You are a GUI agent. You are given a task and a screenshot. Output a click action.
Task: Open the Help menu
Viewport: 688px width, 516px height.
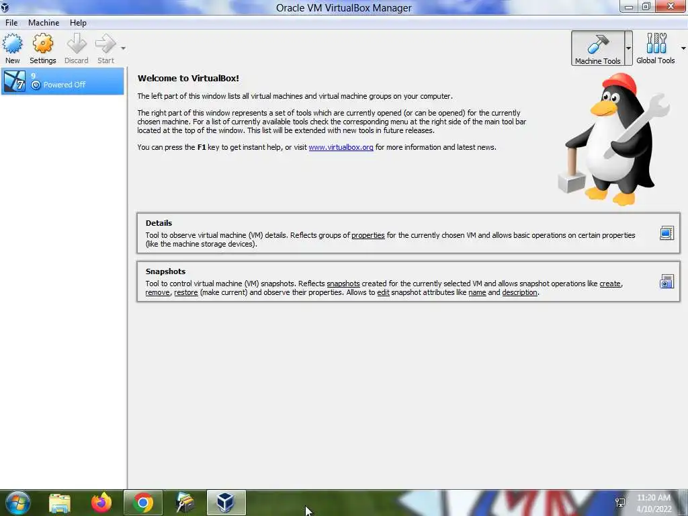click(x=78, y=23)
